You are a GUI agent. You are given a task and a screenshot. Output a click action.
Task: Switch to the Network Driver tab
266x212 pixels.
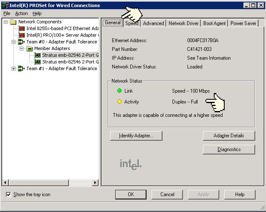[x=184, y=23]
